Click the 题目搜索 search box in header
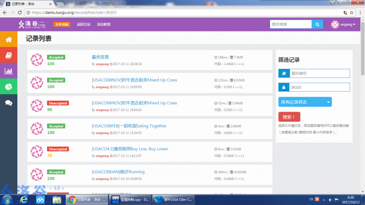 pos(290,24)
